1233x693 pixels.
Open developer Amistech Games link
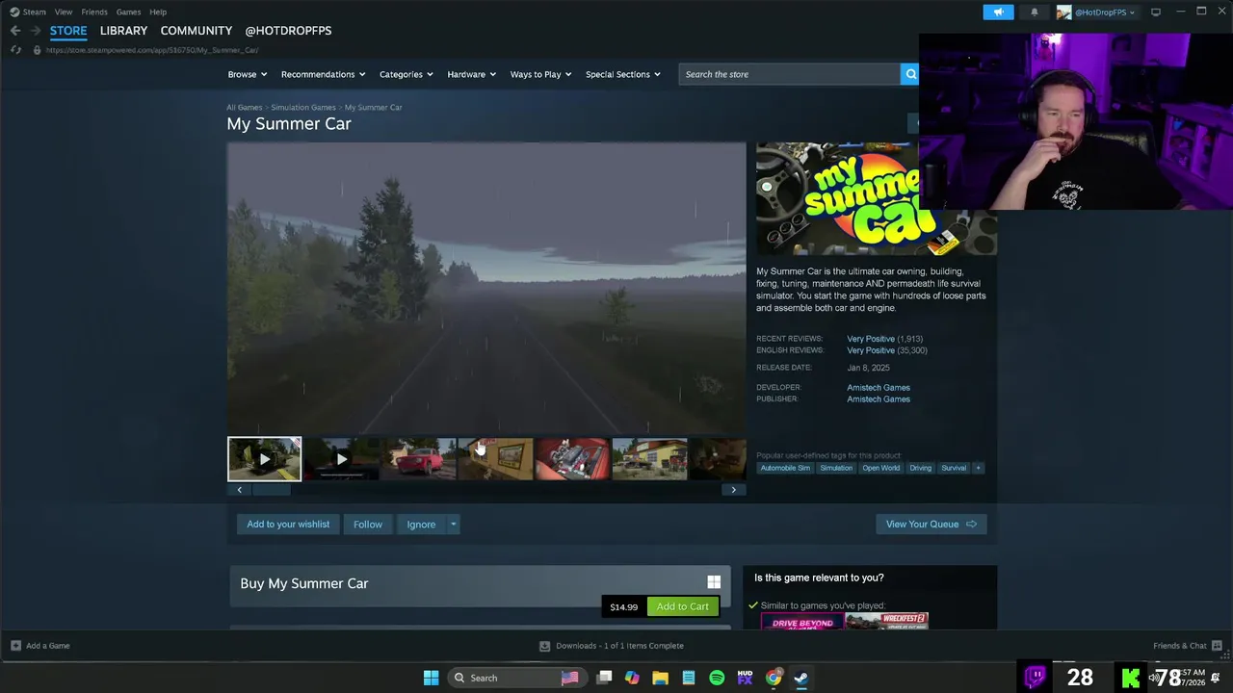tap(879, 387)
